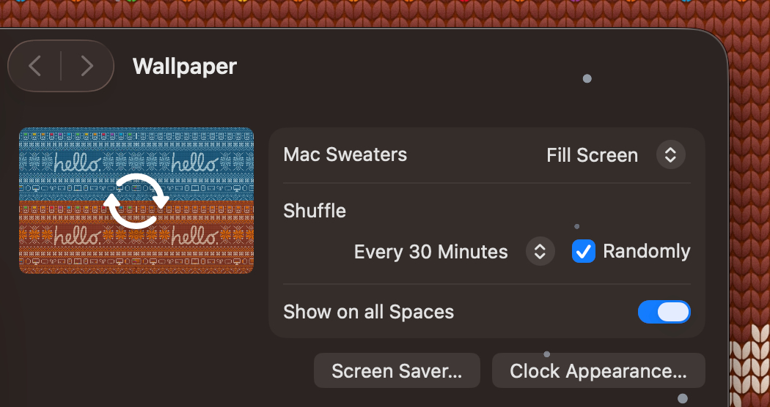Click the Shuffle row label
770x407 pixels.
click(315, 211)
